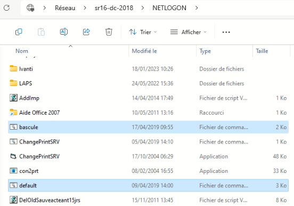This screenshot has width=294, height=206.
Task: Click the Ivanti folder icon
Action: pos(13,68)
